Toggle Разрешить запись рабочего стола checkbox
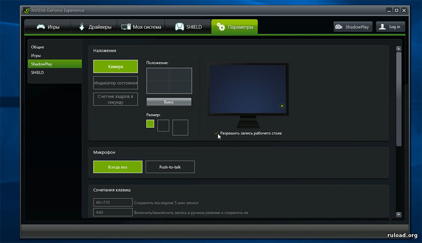The height and width of the screenshot is (243, 422). pos(216,133)
